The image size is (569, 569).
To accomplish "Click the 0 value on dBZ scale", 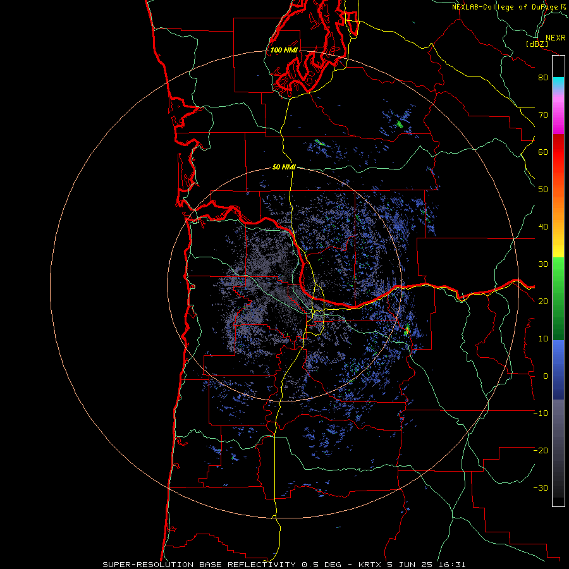I will (x=546, y=376).
